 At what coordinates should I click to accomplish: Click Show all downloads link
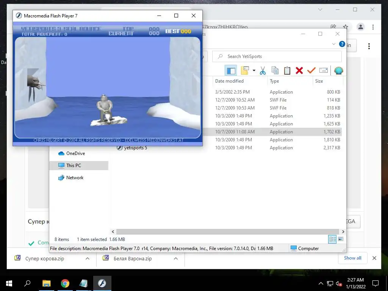coord(353,258)
